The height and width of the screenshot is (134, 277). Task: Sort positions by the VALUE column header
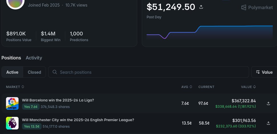coord(248,87)
